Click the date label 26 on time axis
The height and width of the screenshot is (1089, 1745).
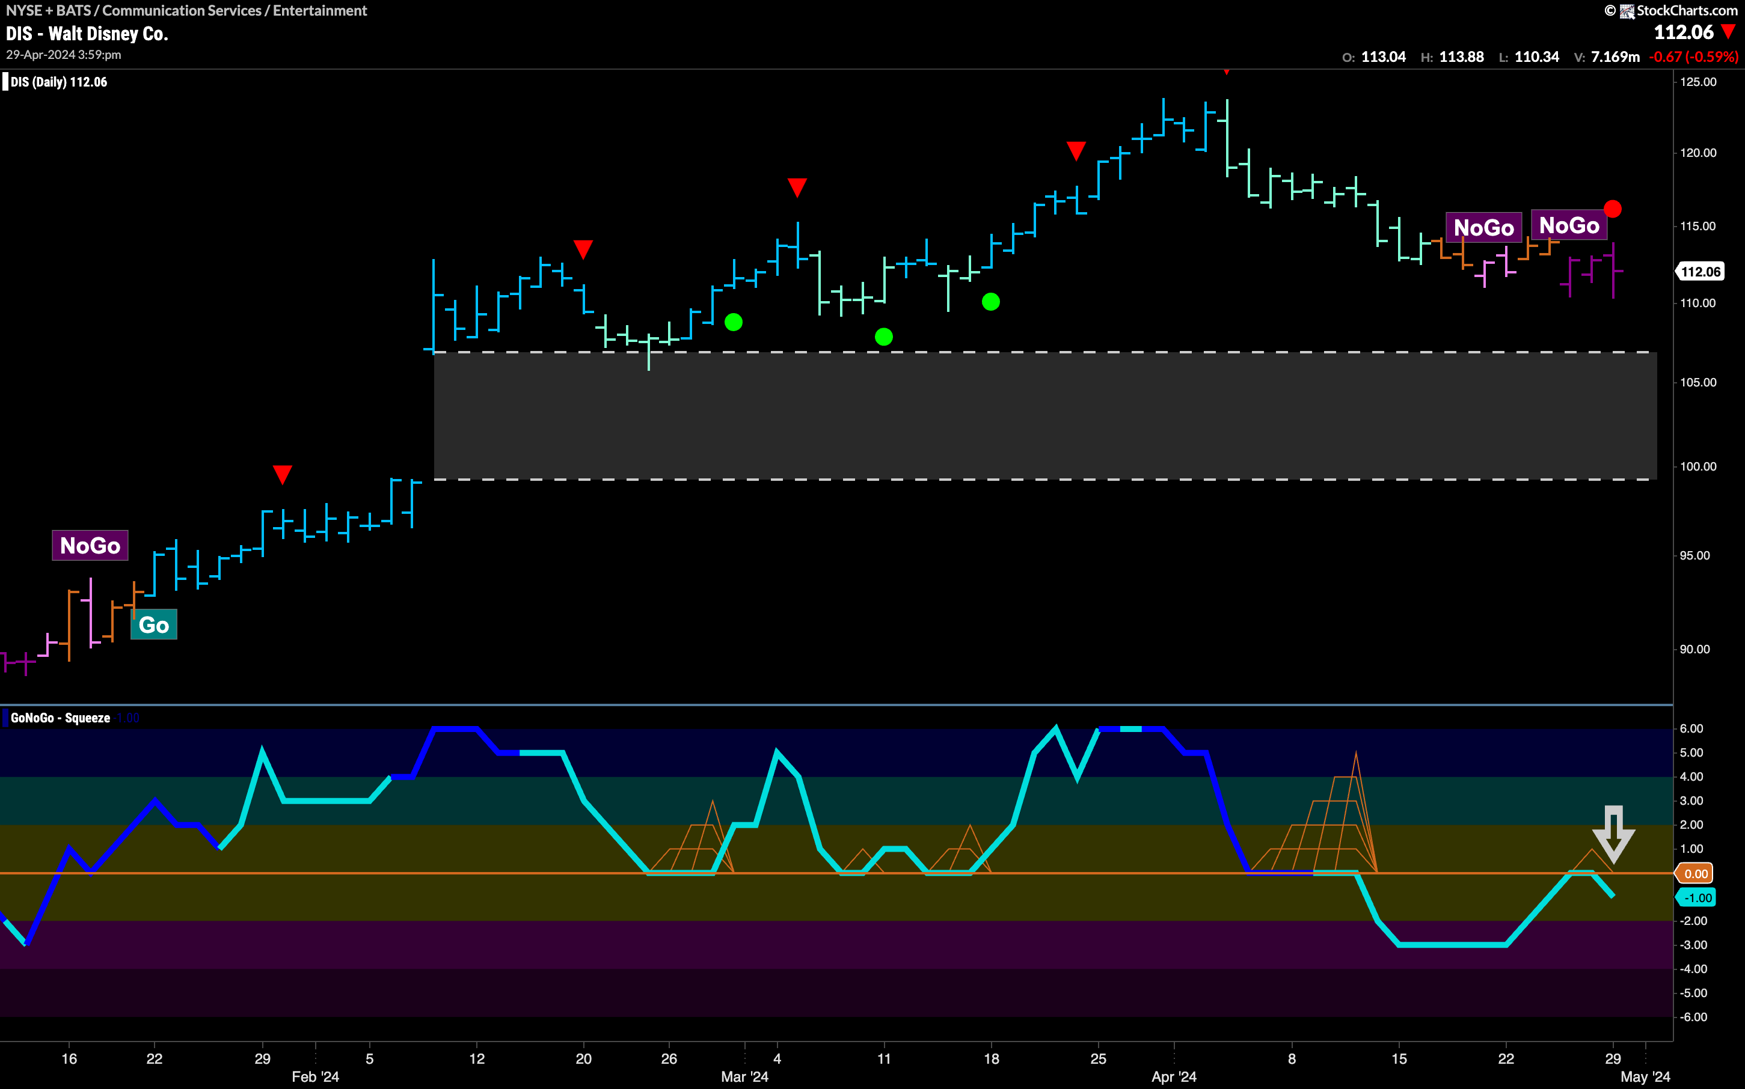tap(669, 1059)
